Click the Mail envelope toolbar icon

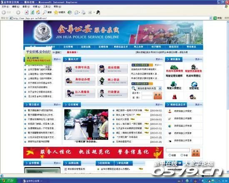point(76,12)
